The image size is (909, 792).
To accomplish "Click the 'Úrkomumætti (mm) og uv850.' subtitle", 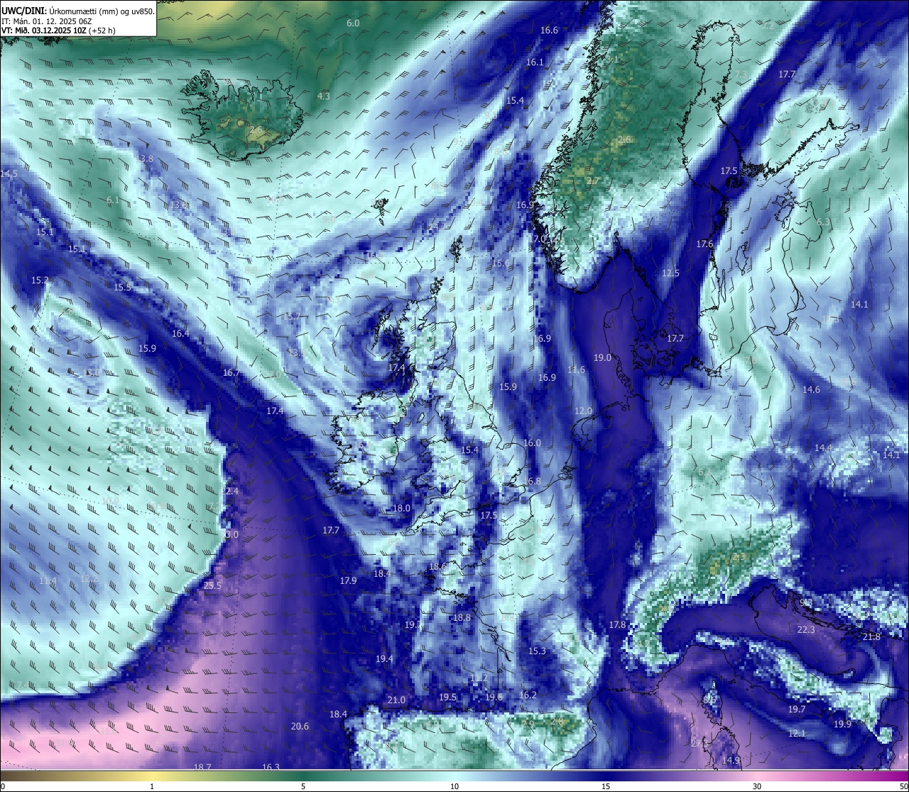I will point(102,11).
